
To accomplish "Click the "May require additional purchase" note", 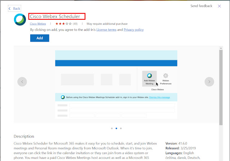I will coord(107,24).
